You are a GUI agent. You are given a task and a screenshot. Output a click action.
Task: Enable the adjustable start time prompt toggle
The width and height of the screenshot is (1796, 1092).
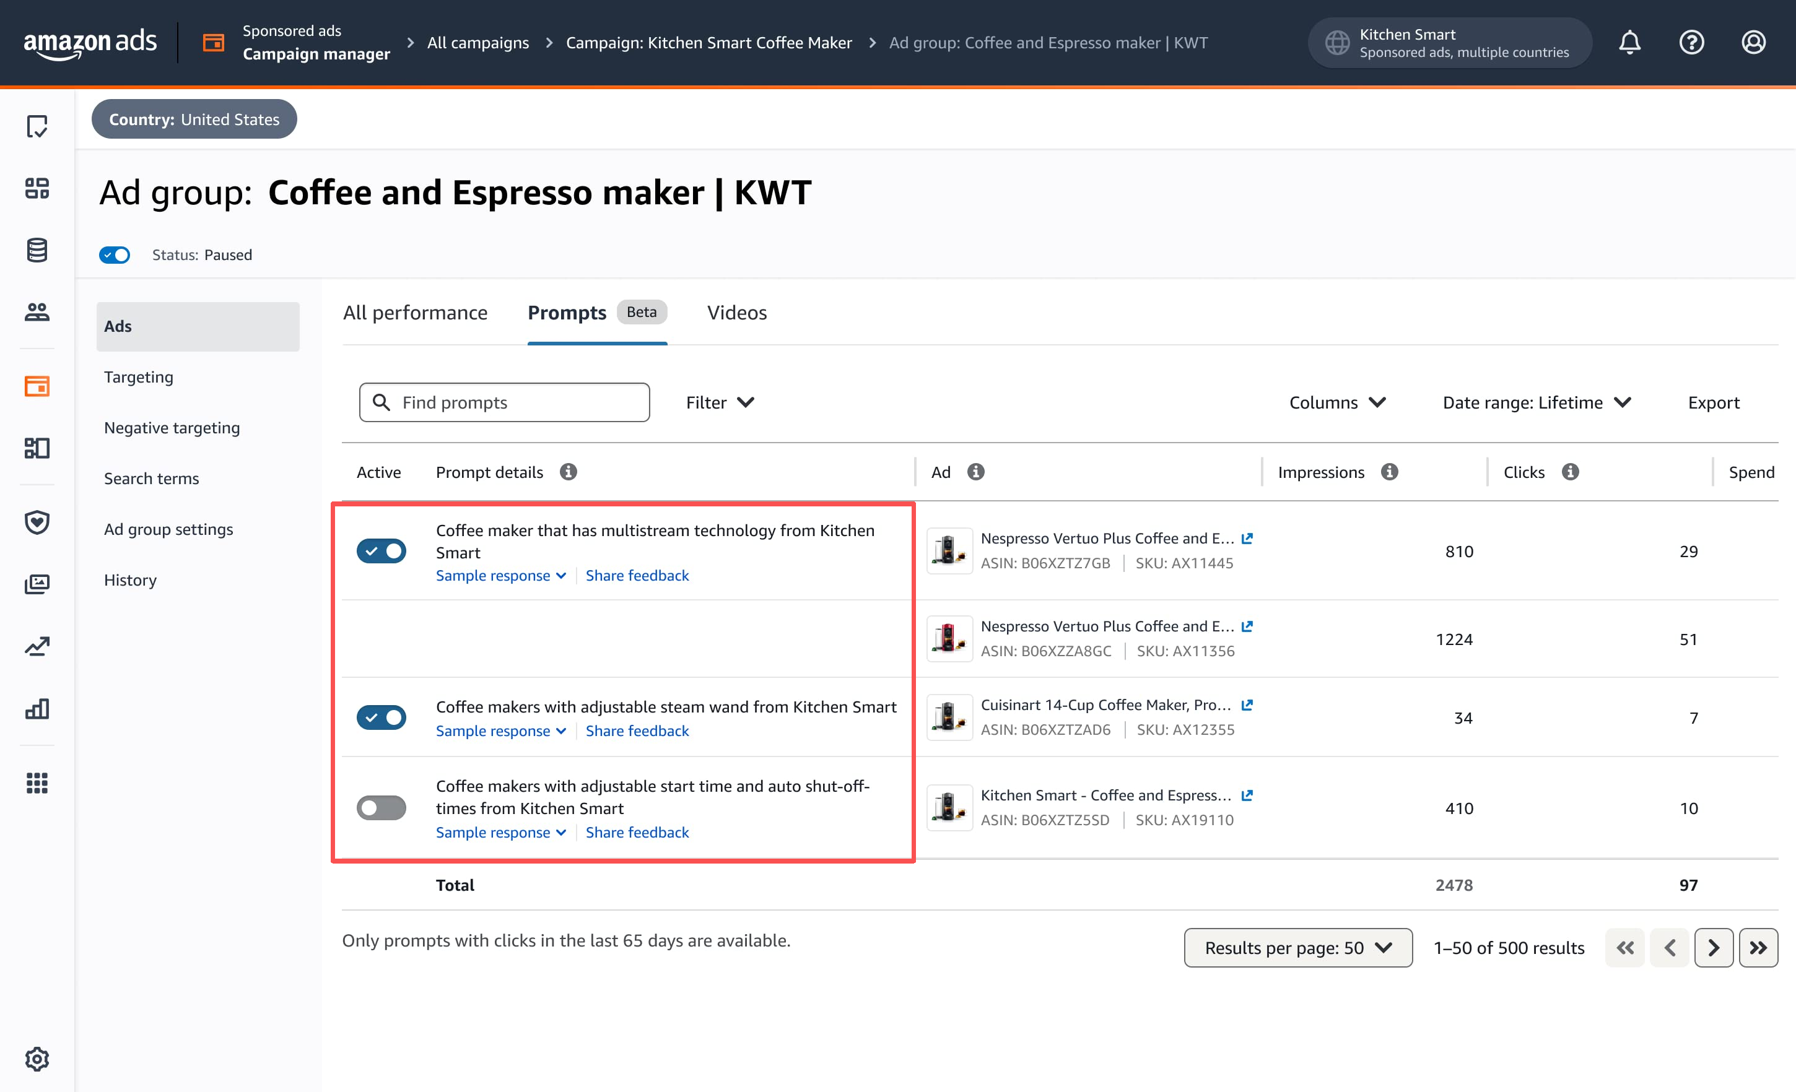point(381,808)
